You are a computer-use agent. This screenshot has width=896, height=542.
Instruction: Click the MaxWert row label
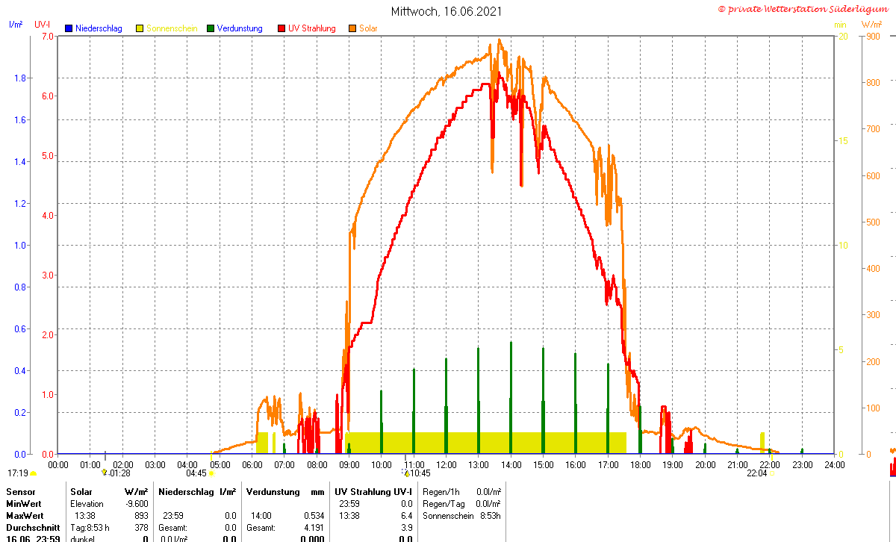(25, 516)
